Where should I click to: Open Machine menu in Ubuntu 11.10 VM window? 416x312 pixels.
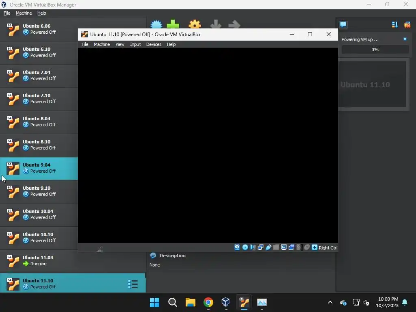pos(102,44)
